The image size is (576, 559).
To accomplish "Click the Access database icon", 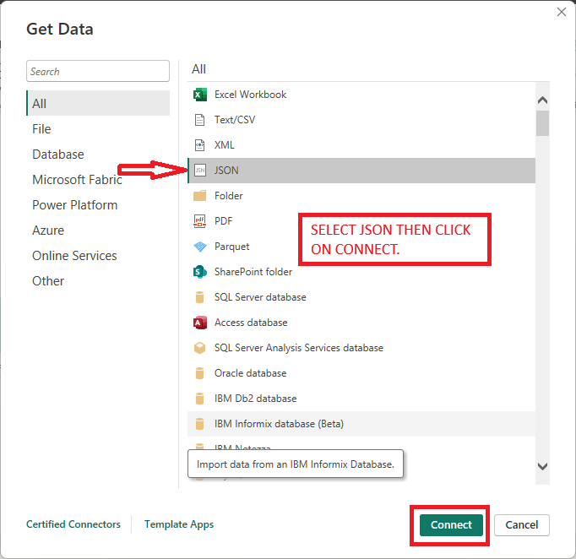I will (x=200, y=323).
